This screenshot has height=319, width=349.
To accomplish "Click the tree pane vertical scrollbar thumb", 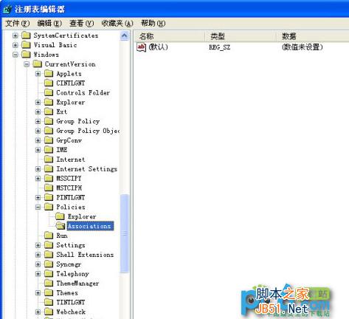I will 125,233.
